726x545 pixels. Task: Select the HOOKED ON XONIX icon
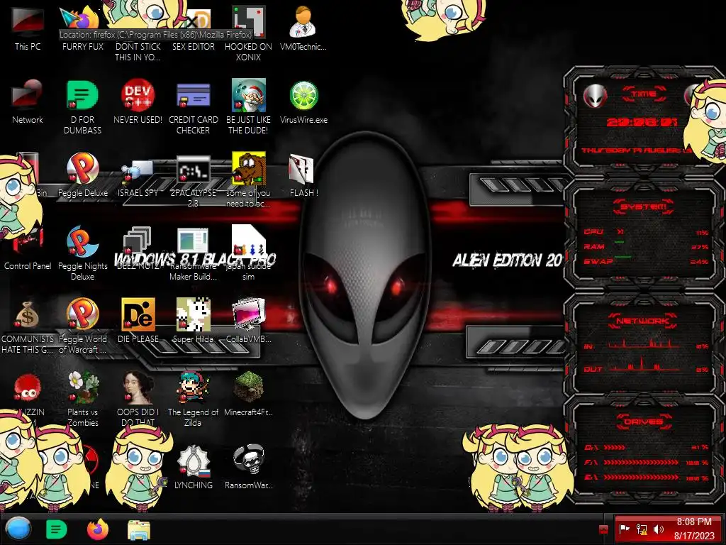tap(248, 33)
